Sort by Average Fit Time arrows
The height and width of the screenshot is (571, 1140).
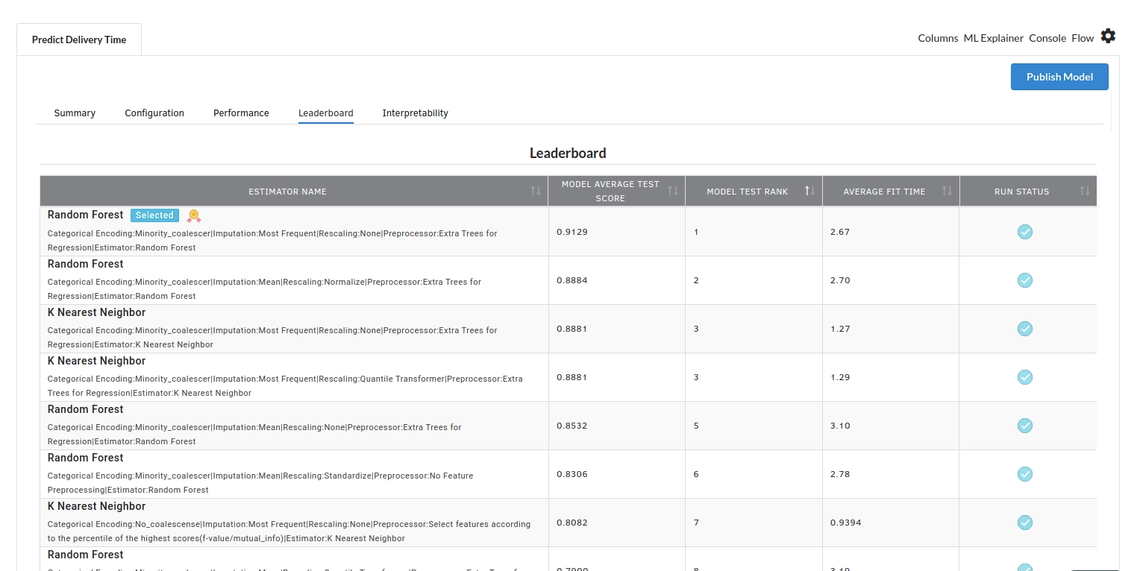pos(947,191)
